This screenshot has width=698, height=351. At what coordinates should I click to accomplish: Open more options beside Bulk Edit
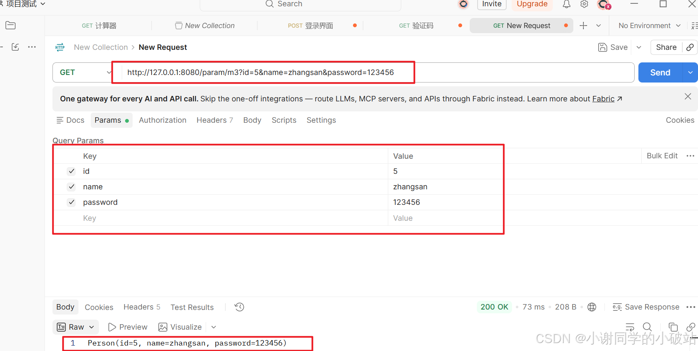click(690, 156)
